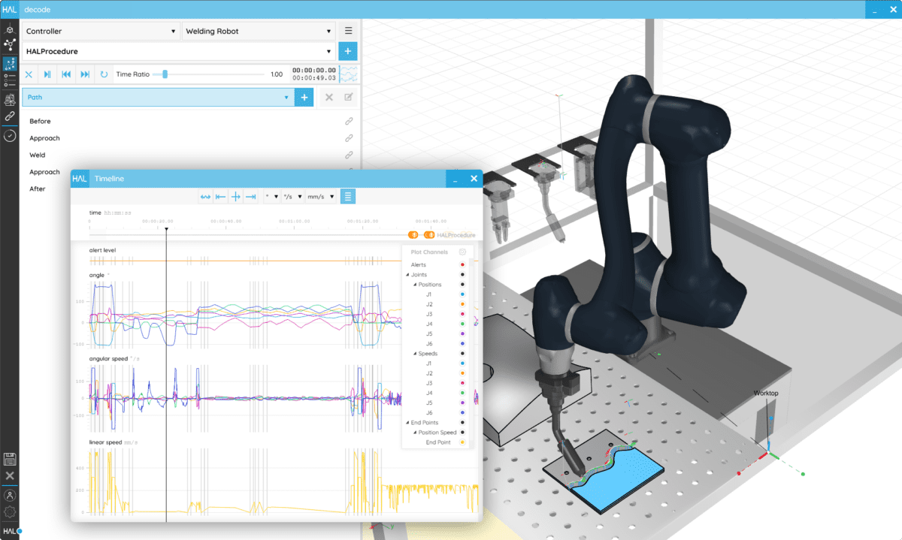Screen dimensions: 902x540
Task: Toggle Speeds J6 blue channel dot
Action: [x=462, y=412]
